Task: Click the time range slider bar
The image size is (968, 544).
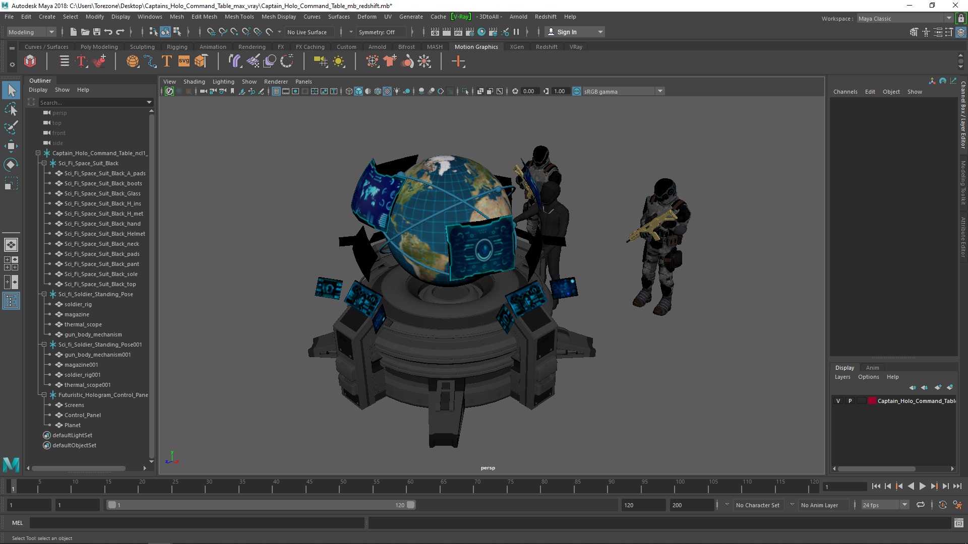Action: tap(261, 505)
